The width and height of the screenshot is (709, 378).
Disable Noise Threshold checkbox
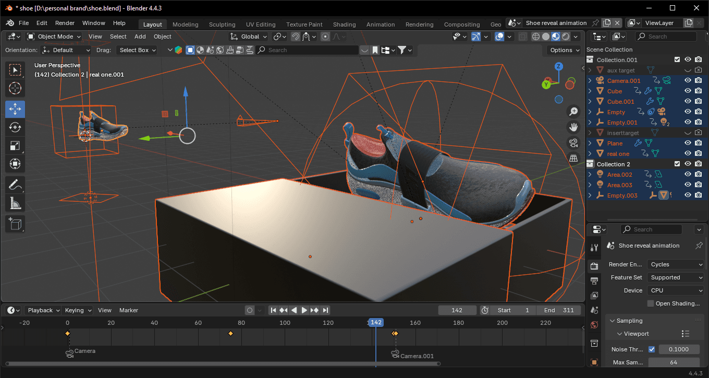pyautogui.click(x=651, y=349)
